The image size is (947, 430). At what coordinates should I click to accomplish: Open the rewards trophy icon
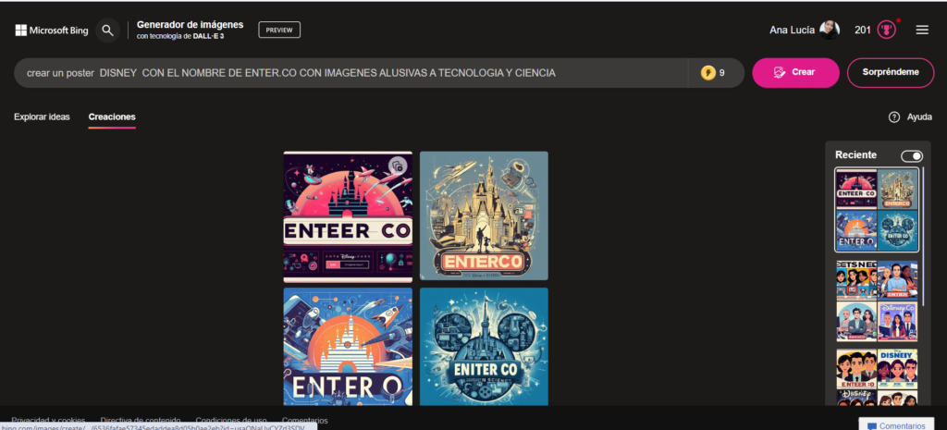tap(886, 30)
